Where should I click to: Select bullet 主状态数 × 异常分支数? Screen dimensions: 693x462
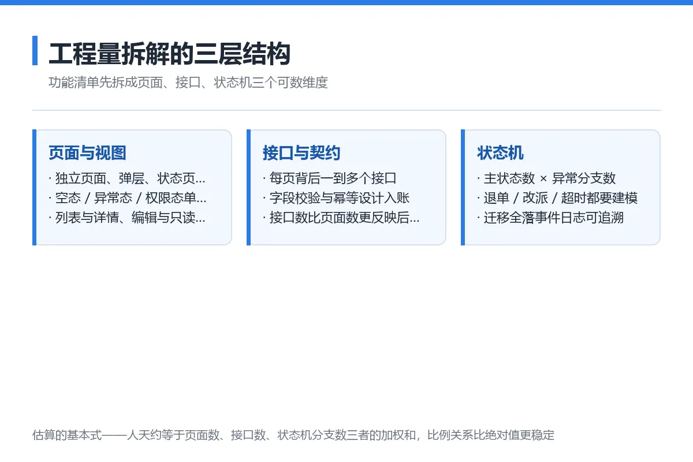(546, 178)
